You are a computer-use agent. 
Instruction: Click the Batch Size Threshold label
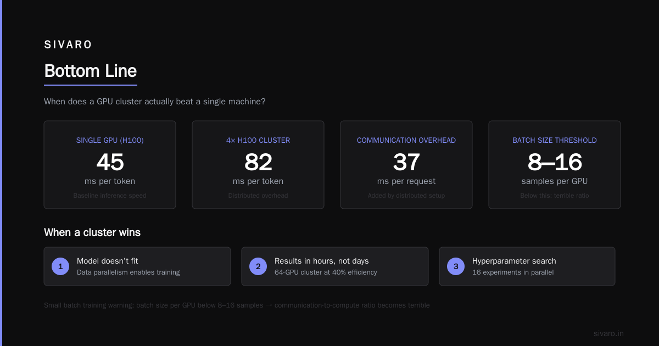point(555,141)
